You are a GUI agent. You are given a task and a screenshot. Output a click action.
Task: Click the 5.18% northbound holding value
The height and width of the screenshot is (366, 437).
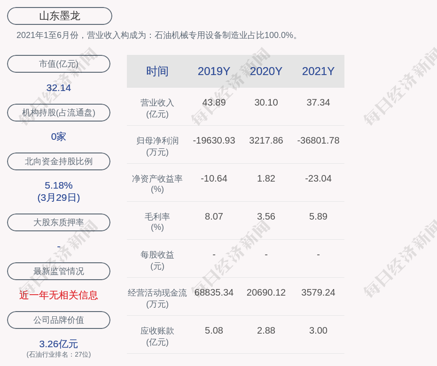[x=59, y=185]
